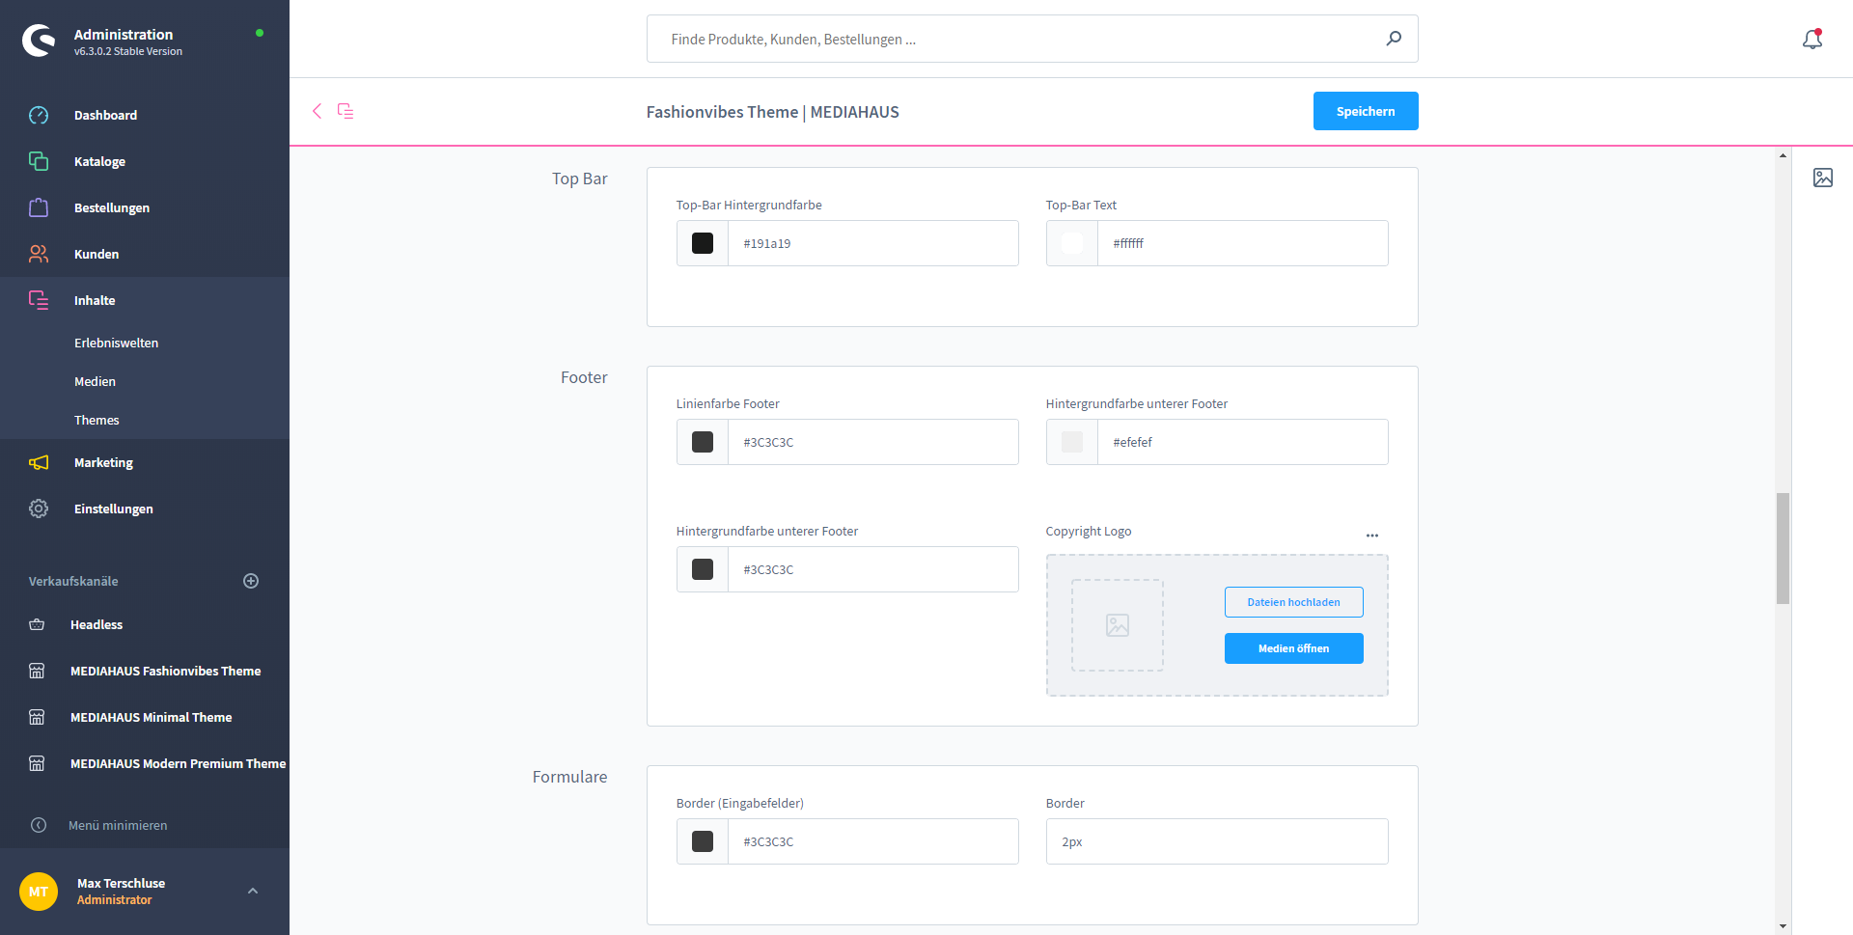This screenshot has width=1853, height=935.
Task: Click the Marketing megaphone icon
Action: click(39, 462)
